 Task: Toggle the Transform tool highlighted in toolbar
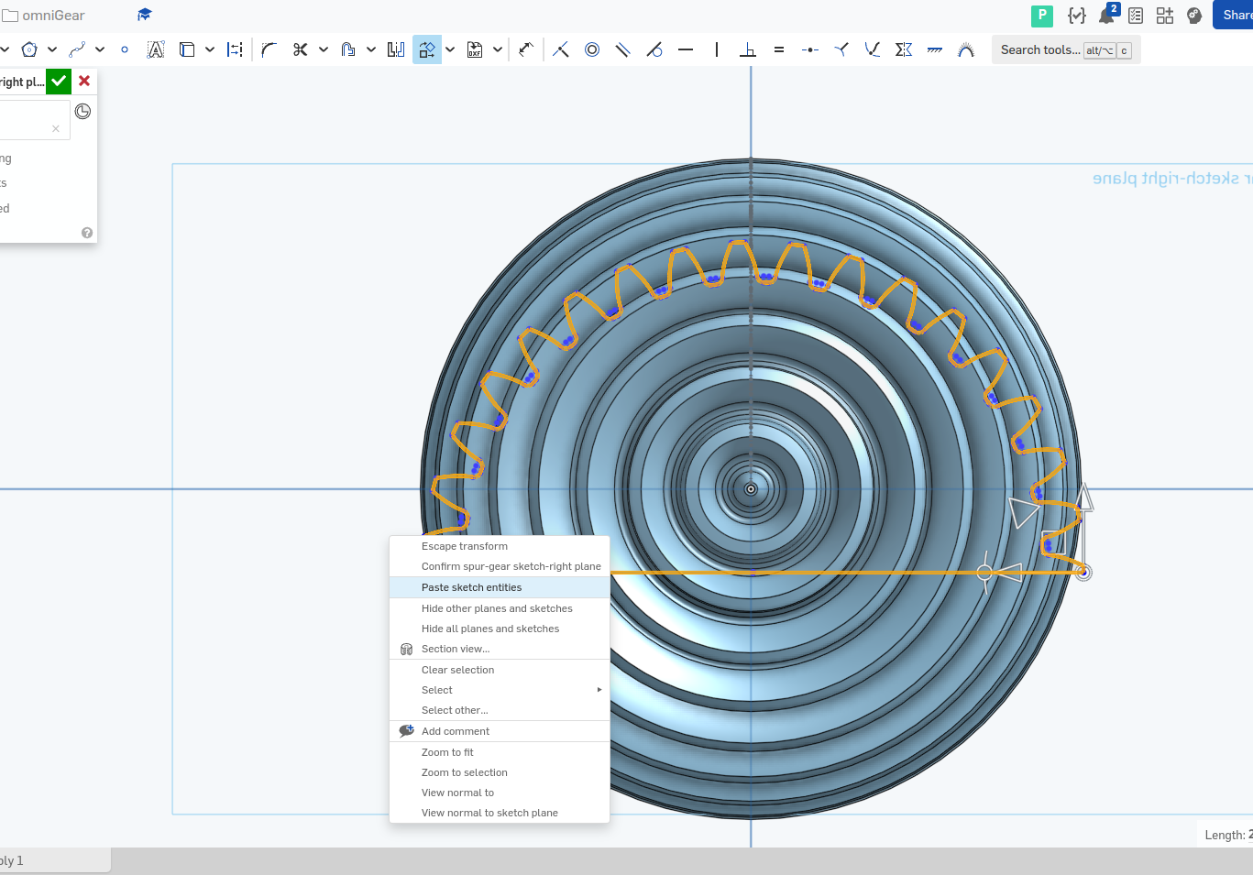click(x=426, y=49)
